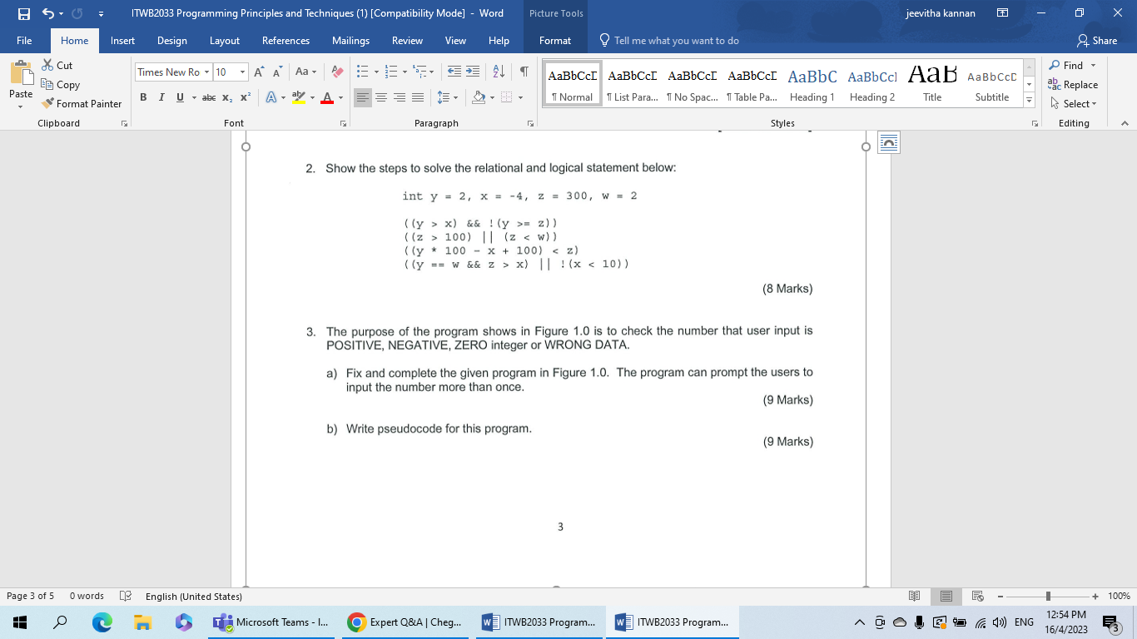Viewport: 1137px width, 639px height.
Task: Adjust the zoom slider handle
Action: coord(1048,596)
